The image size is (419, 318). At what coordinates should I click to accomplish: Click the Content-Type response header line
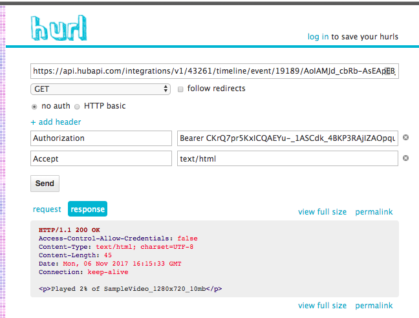point(116,247)
